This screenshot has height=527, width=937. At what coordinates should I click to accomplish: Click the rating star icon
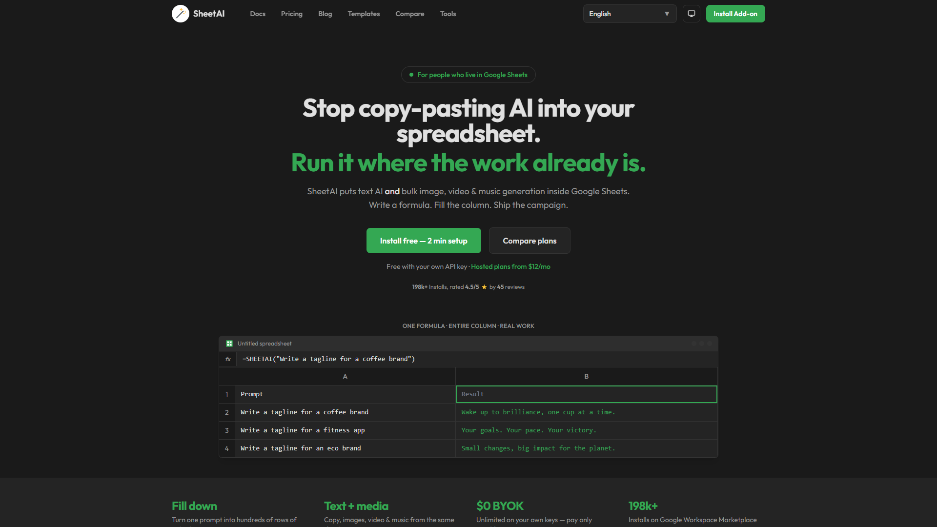484,287
